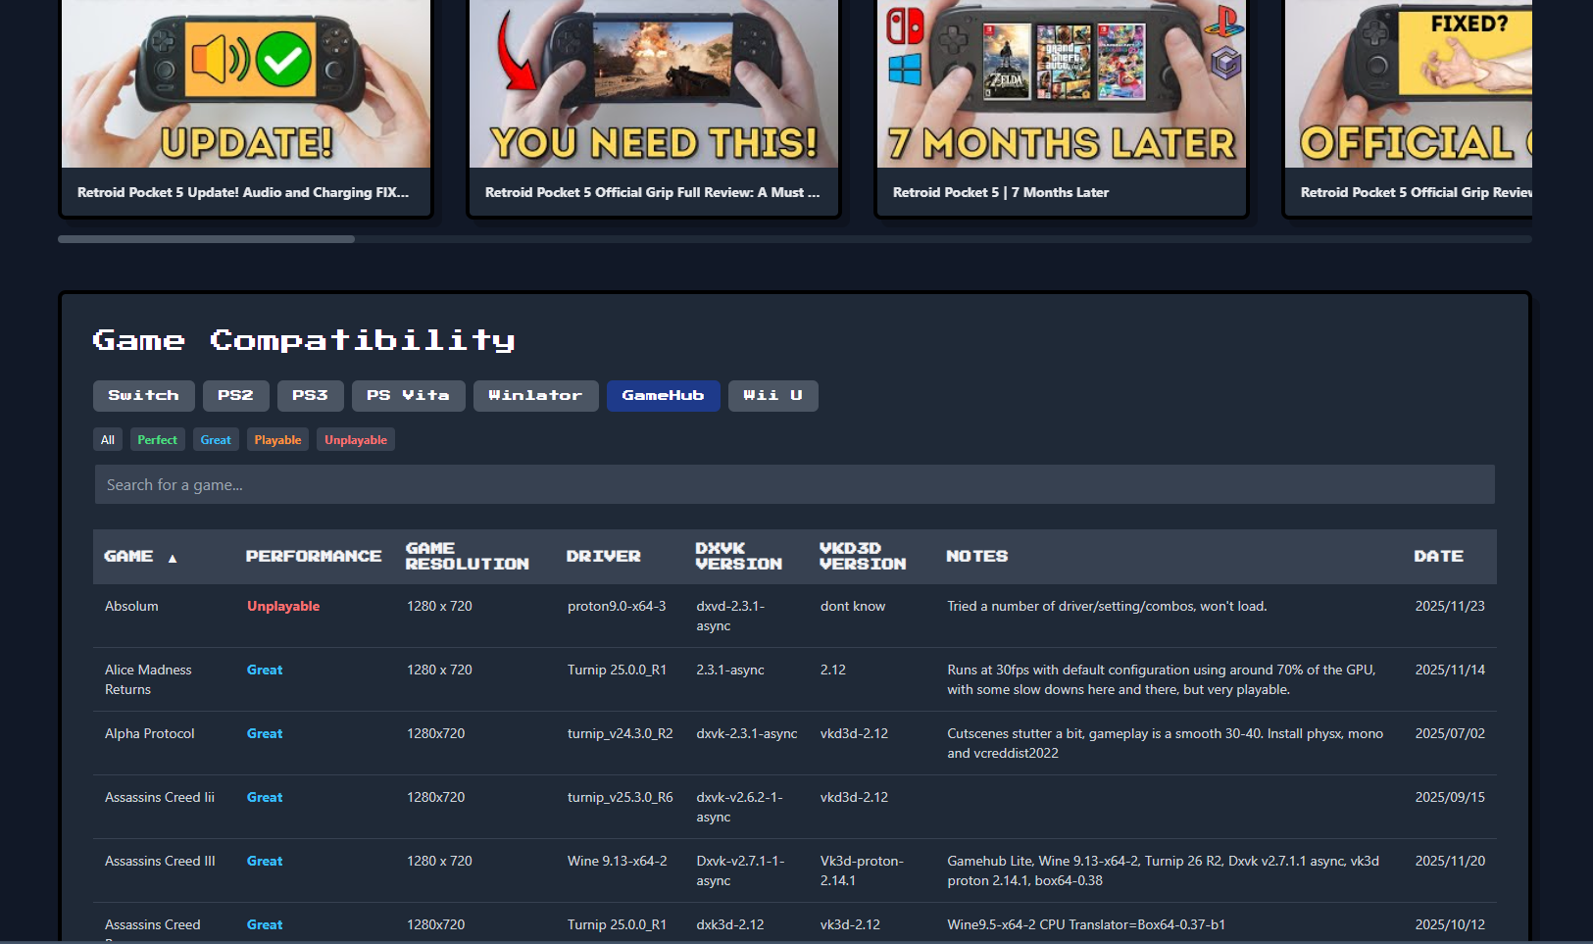Click the 'Gamehub Lite, Wine 9.13' note
This screenshot has width=1593, height=944.
(x=1163, y=870)
